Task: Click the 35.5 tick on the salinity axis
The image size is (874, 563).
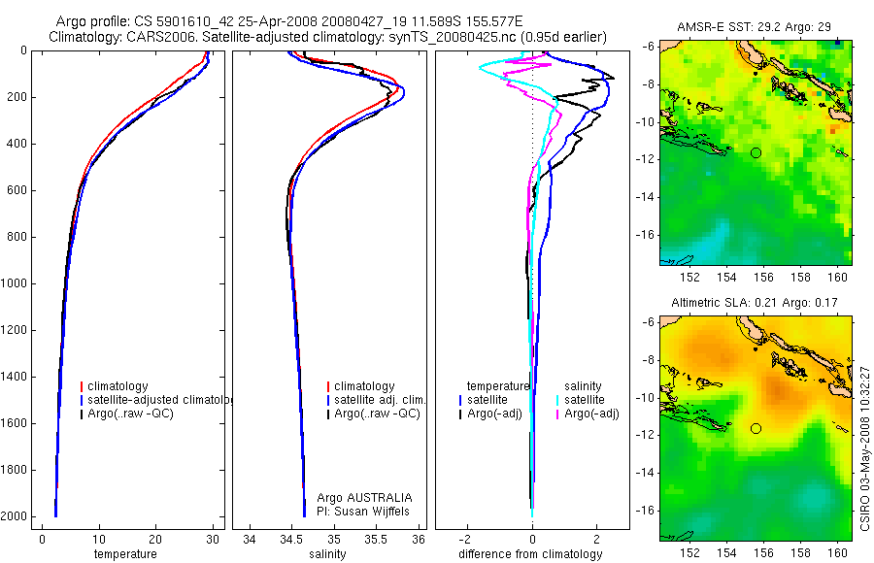Action: point(376,540)
